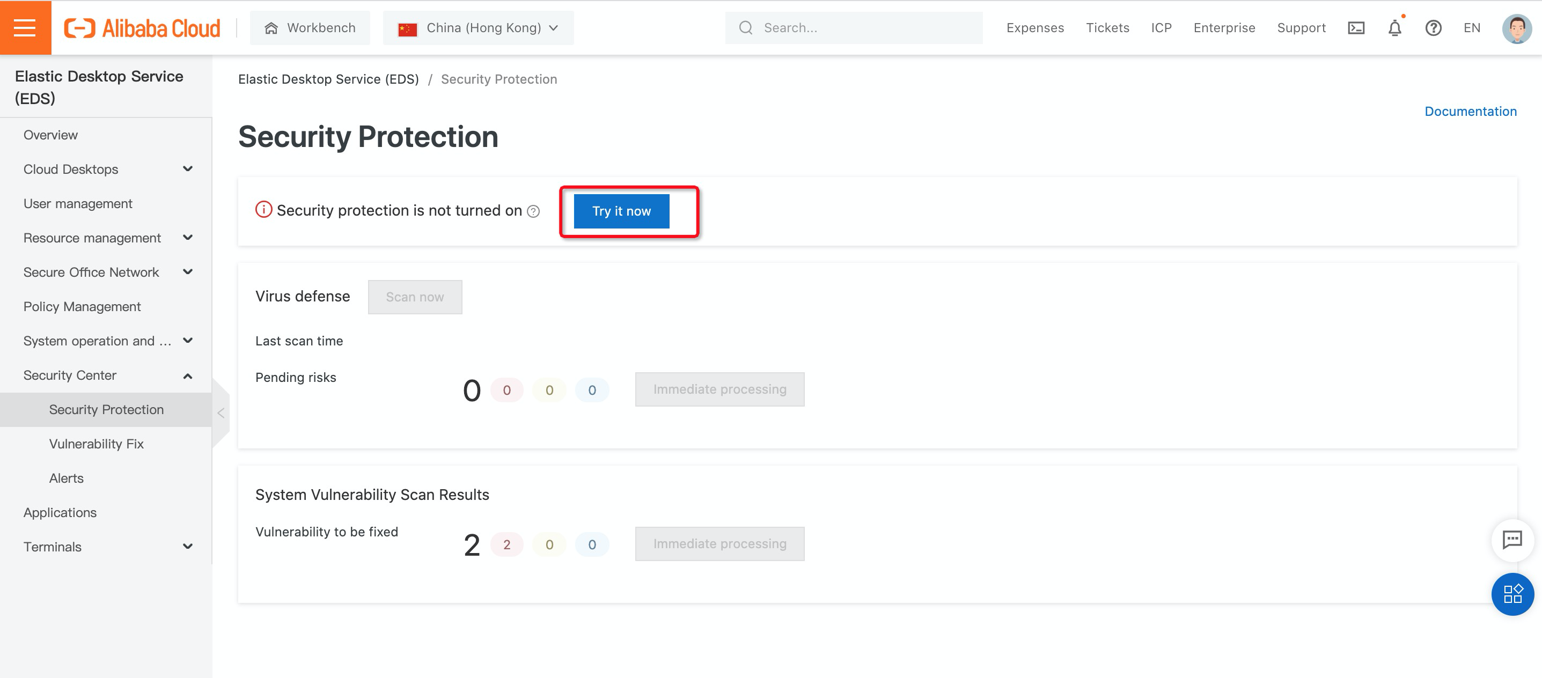Viewport: 1542px width, 678px height.
Task: Click the Try it now button
Action: click(x=621, y=211)
